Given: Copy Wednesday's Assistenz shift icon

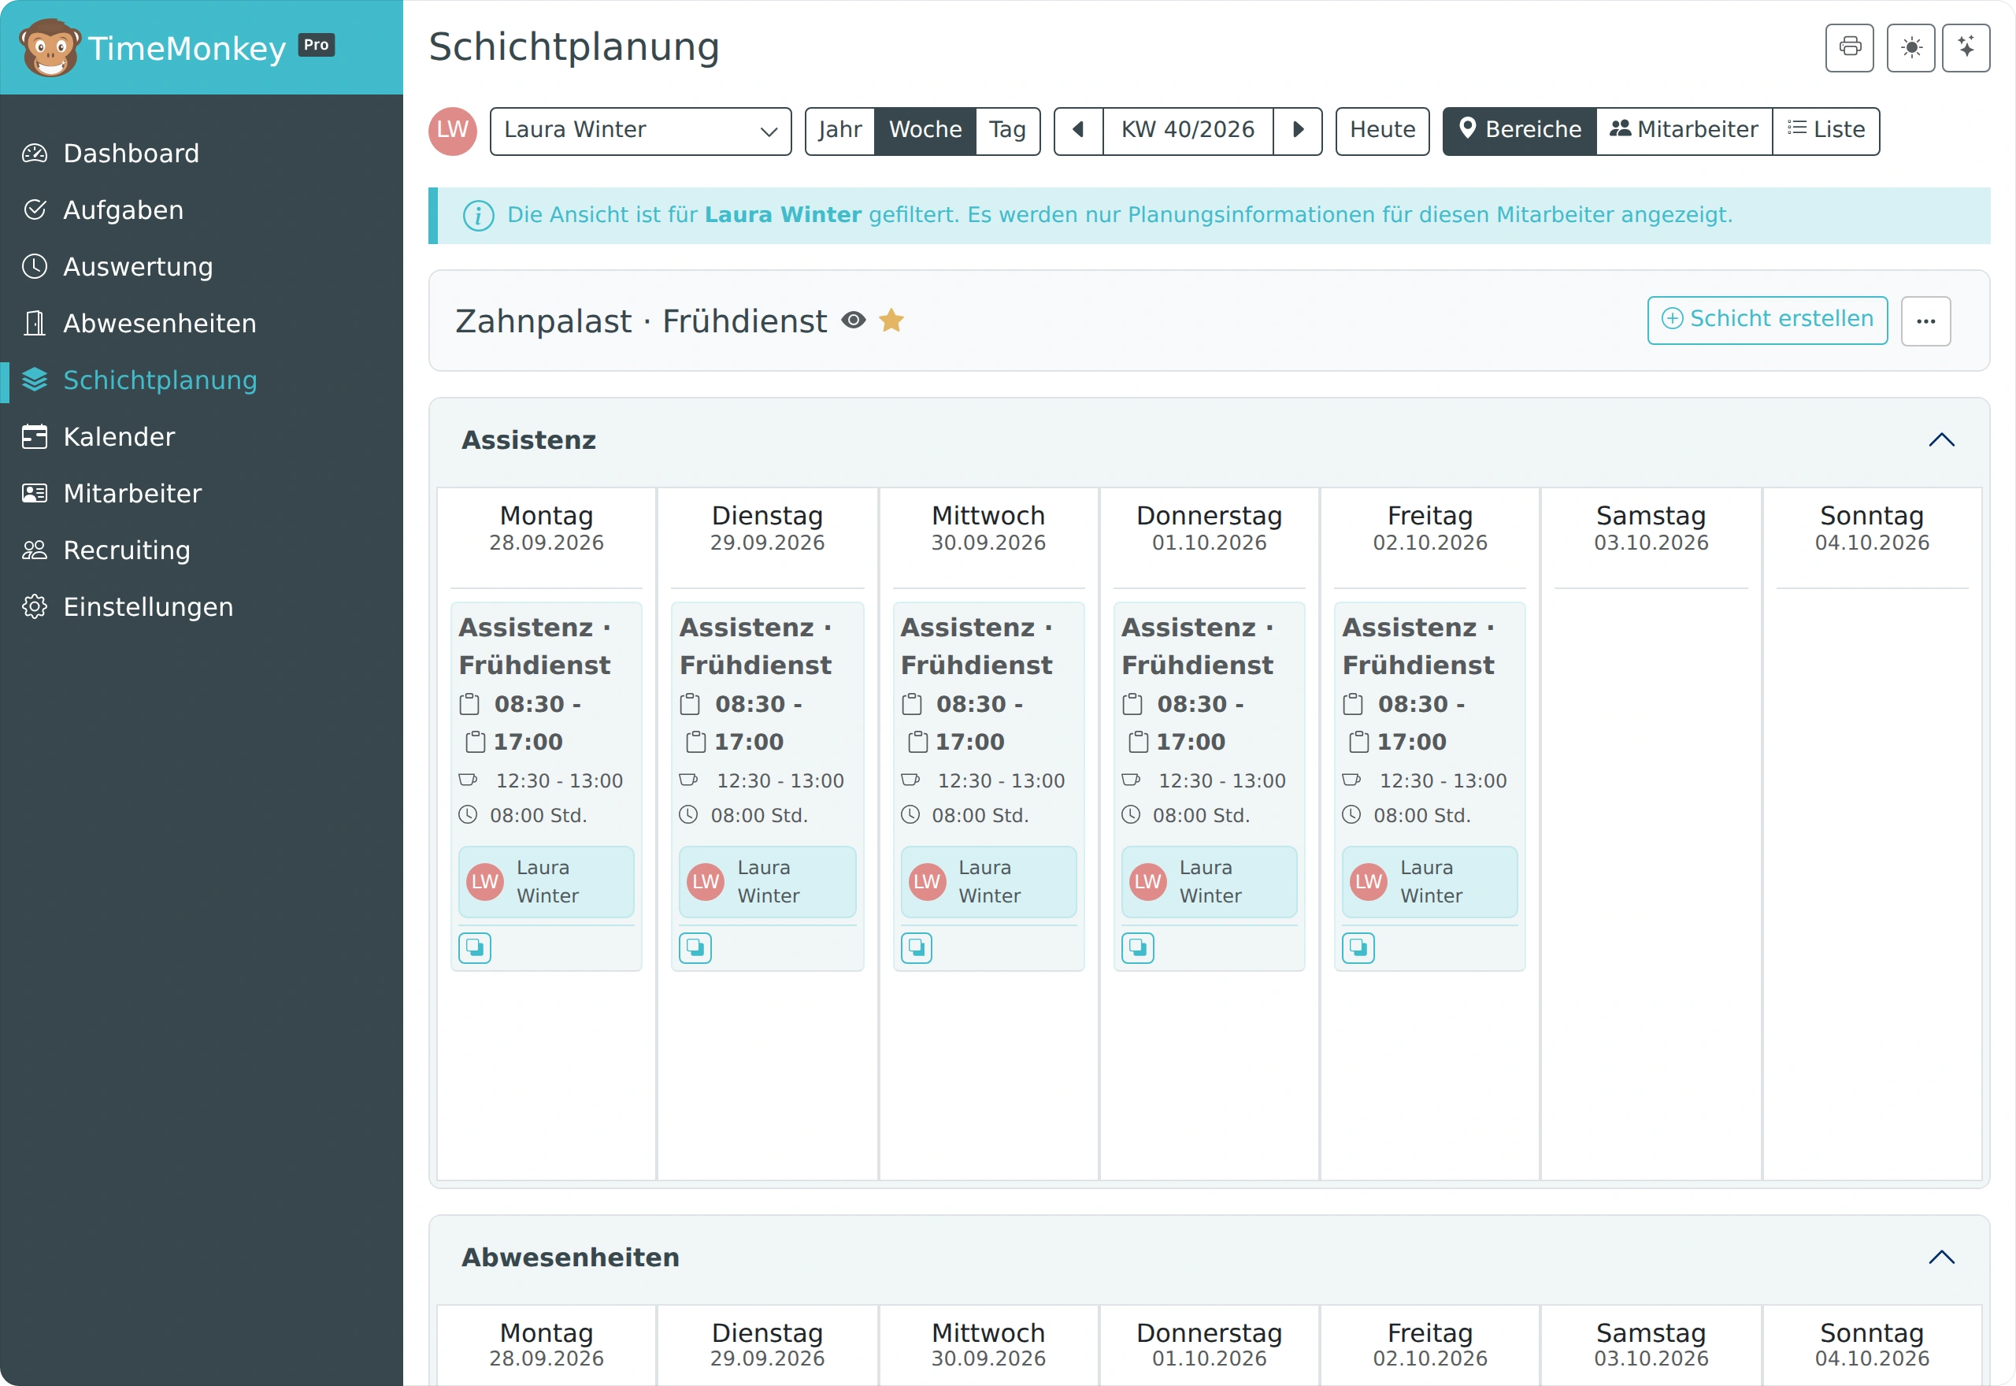Looking at the screenshot, I should click(917, 947).
